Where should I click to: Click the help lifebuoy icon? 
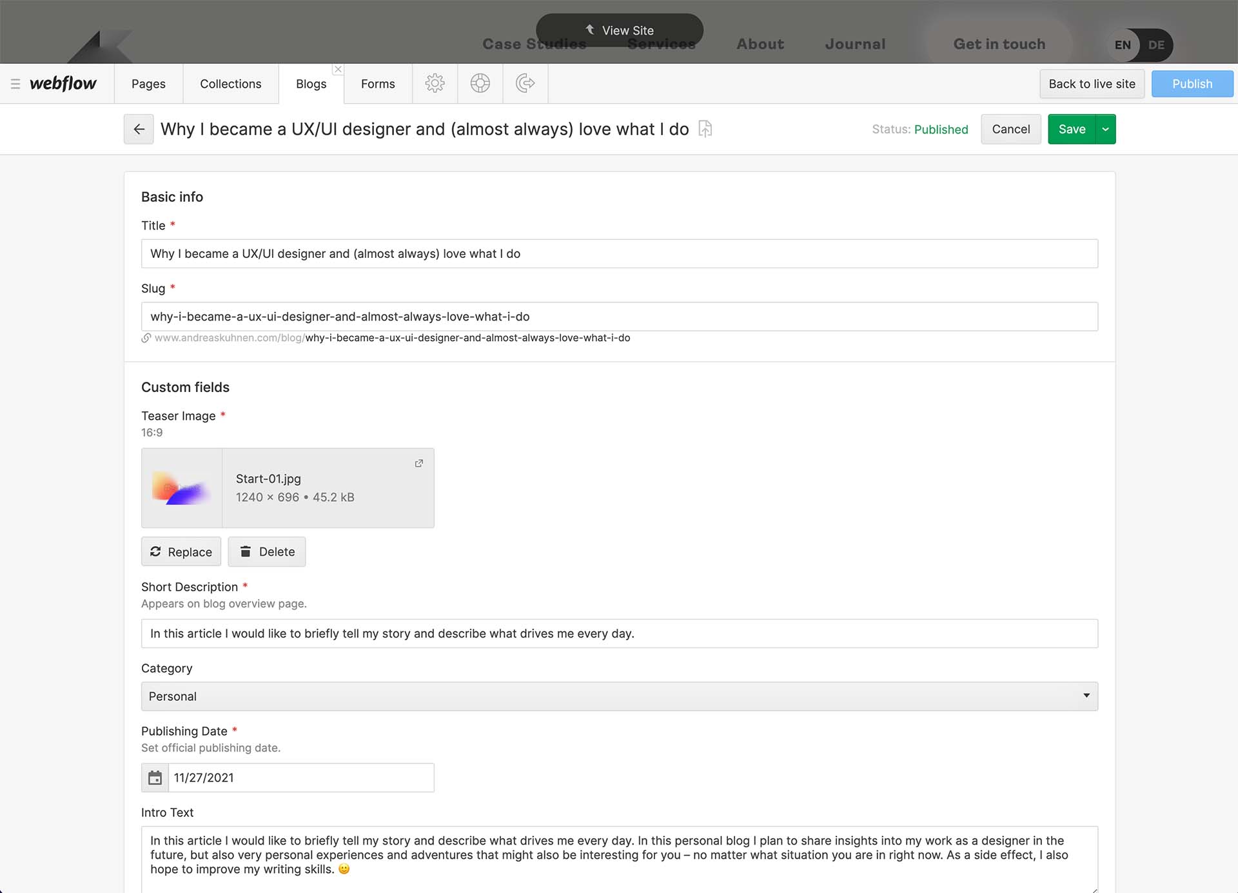tap(480, 83)
